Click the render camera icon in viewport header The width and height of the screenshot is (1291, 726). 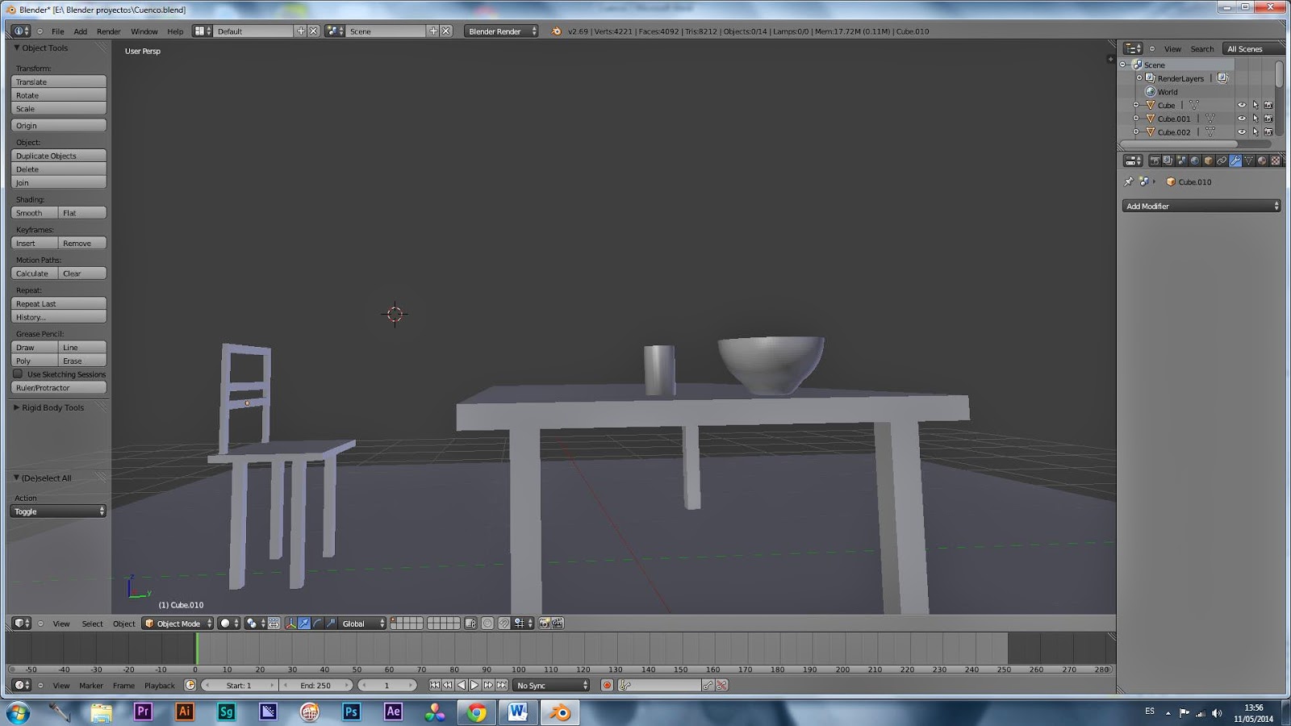pyautogui.click(x=544, y=623)
